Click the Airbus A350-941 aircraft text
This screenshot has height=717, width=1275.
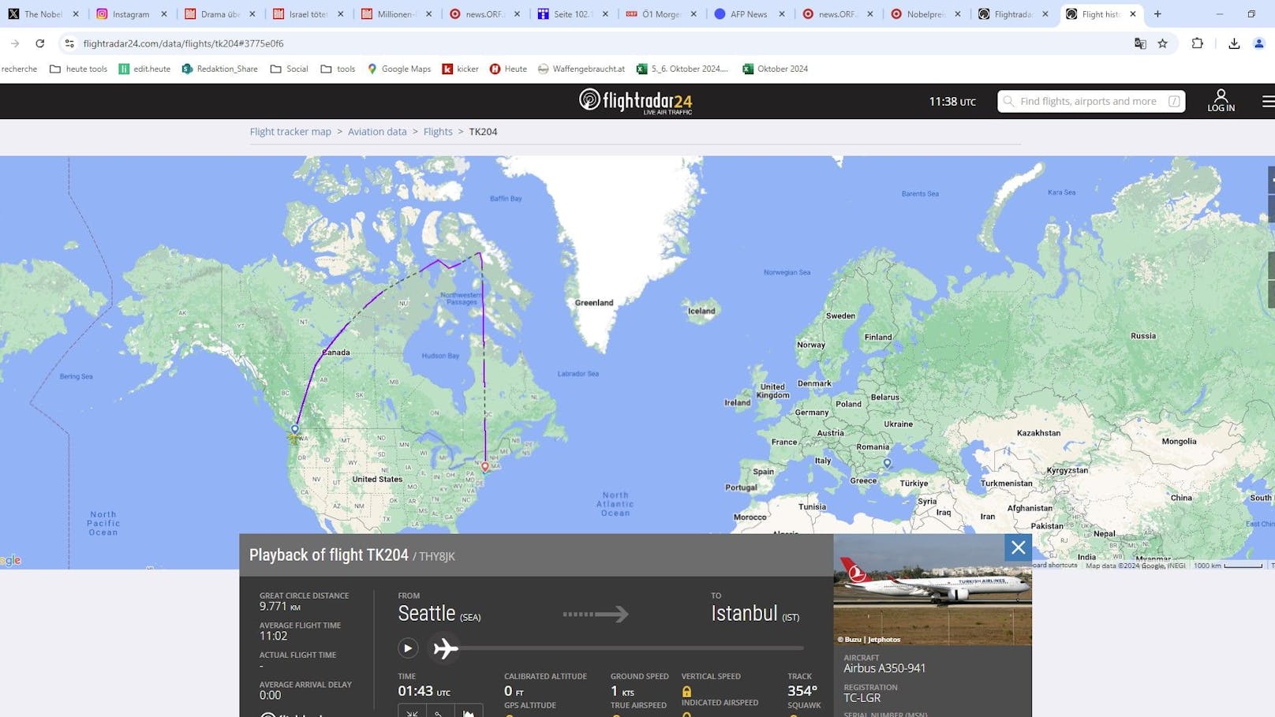(884, 668)
